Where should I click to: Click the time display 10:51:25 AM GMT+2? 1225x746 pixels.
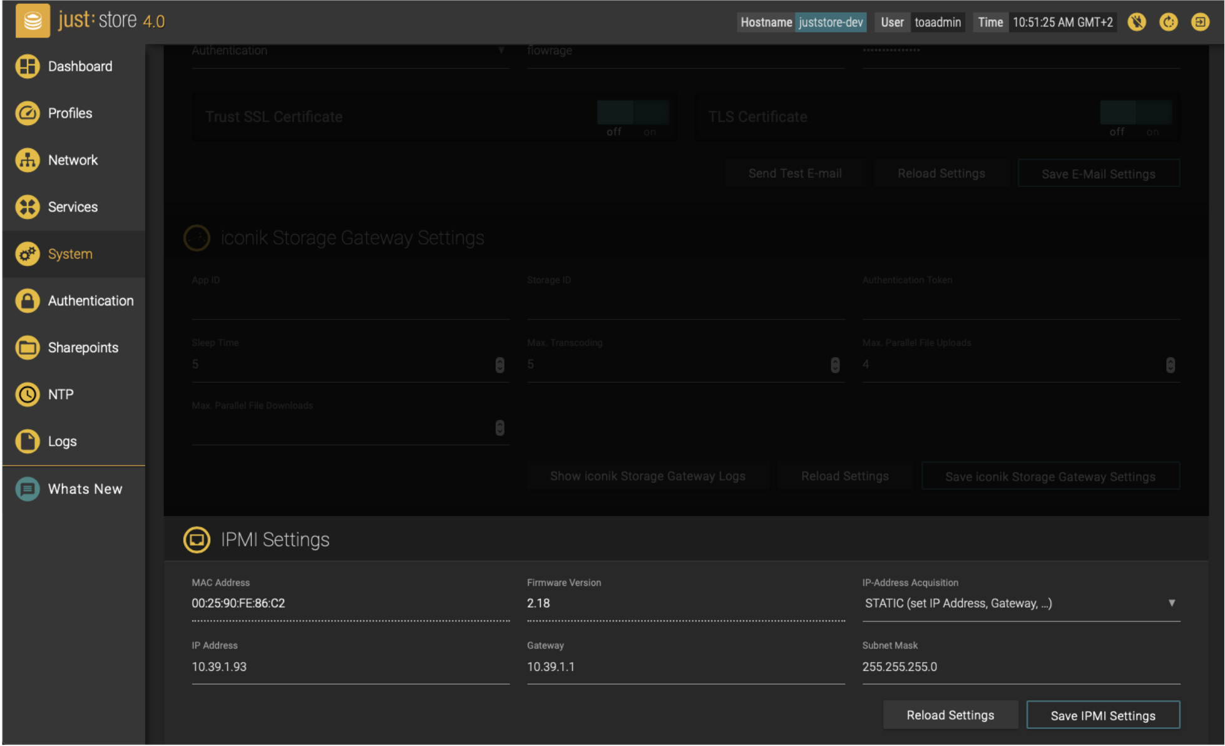coord(1062,23)
